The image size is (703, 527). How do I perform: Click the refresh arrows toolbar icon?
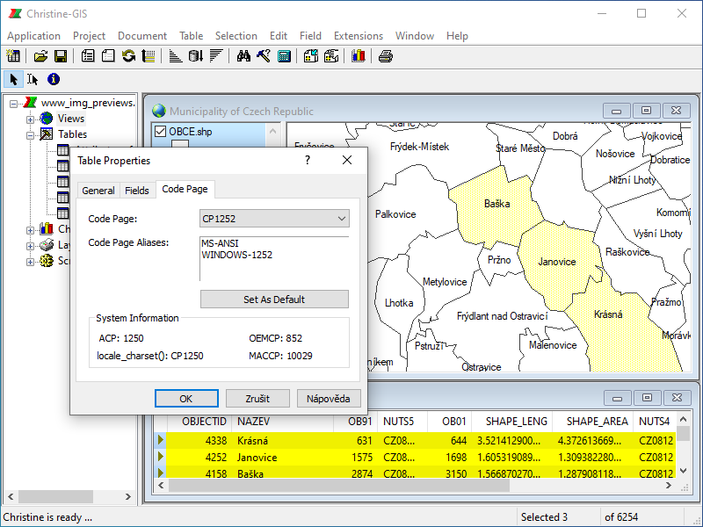[x=128, y=56]
